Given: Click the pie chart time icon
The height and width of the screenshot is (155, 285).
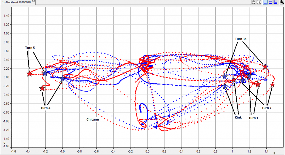Looking at the screenshot, I should (x=254, y=2).
